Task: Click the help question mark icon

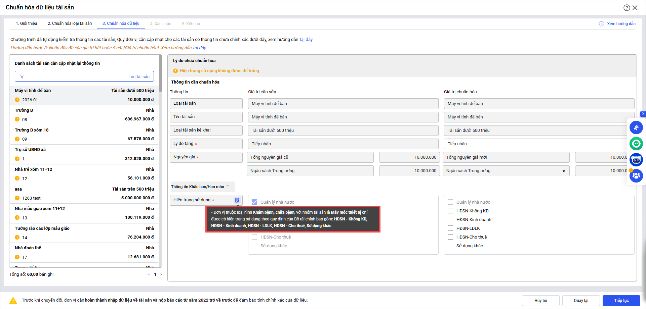Action: (x=627, y=8)
